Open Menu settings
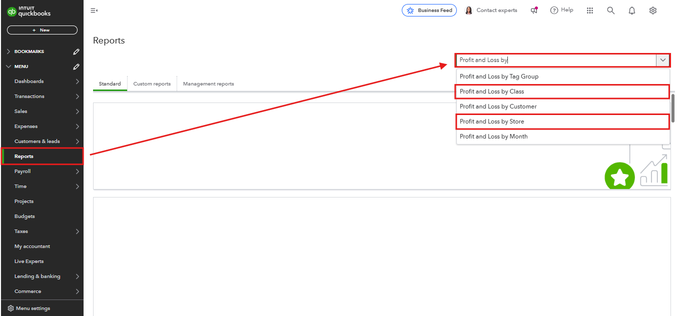 pos(33,308)
